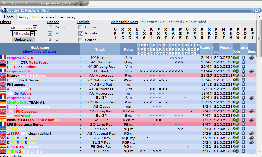Toggle the FOX selectable car
Image resolution: width=262 pixels, height=157 pixels.
coord(238,33)
